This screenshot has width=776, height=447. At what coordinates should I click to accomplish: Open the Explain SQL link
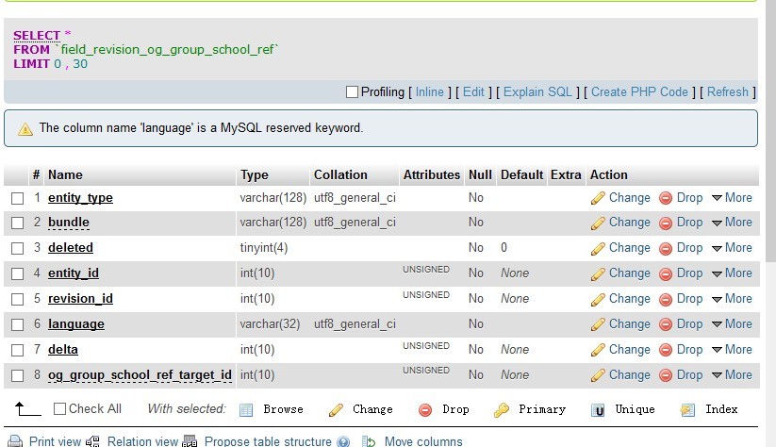[x=537, y=92]
